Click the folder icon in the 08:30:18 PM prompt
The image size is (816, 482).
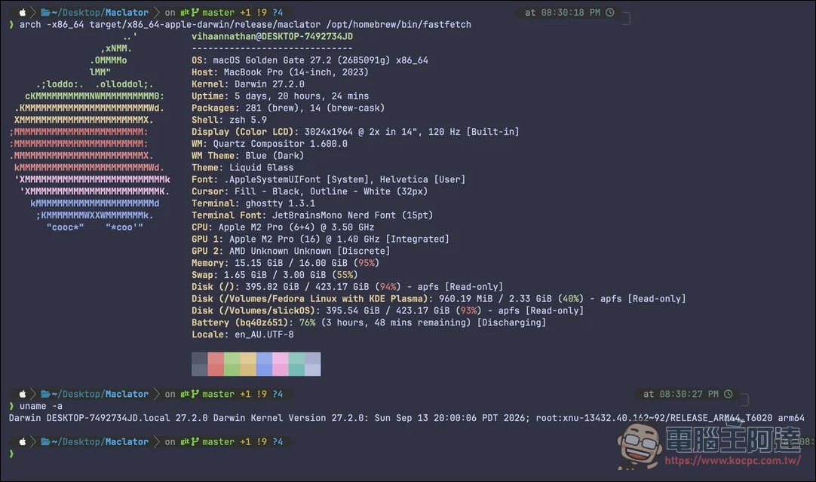45,12
